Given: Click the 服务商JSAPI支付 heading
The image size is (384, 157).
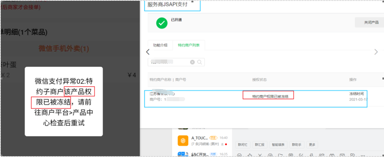Looking at the screenshot, I should [x=167, y=5].
